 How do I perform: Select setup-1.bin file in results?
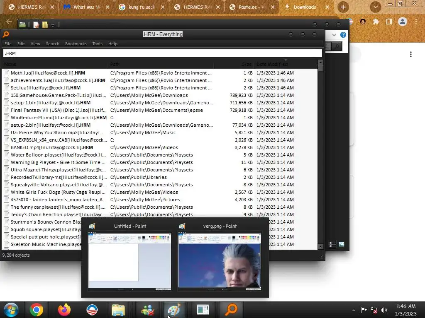tap(160, 103)
